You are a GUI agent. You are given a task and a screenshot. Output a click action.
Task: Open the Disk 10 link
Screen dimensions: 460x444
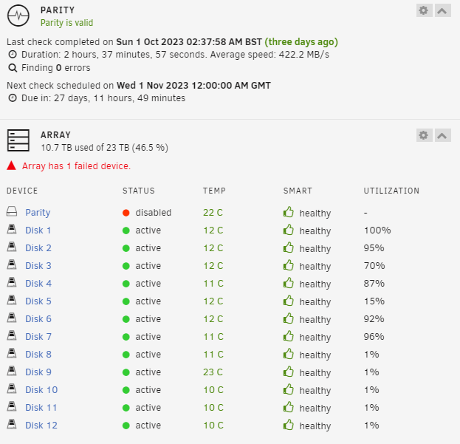41,390
